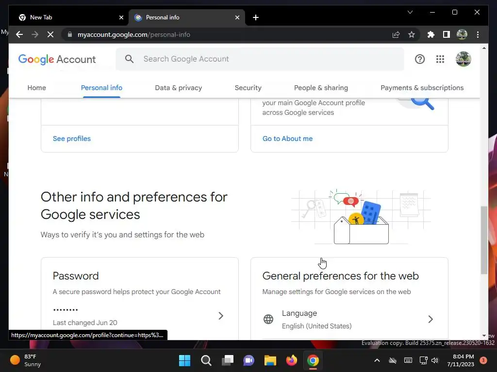
Task: Click the Search Google Account field
Action: click(260, 59)
